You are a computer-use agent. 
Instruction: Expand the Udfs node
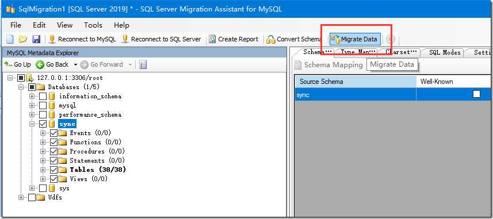[x=21, y=198]
